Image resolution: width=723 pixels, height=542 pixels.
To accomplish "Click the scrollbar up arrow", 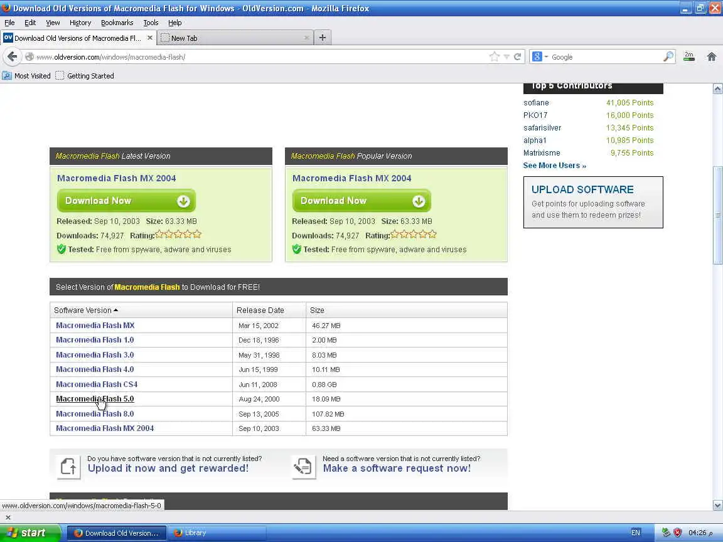I will point(717,89).
